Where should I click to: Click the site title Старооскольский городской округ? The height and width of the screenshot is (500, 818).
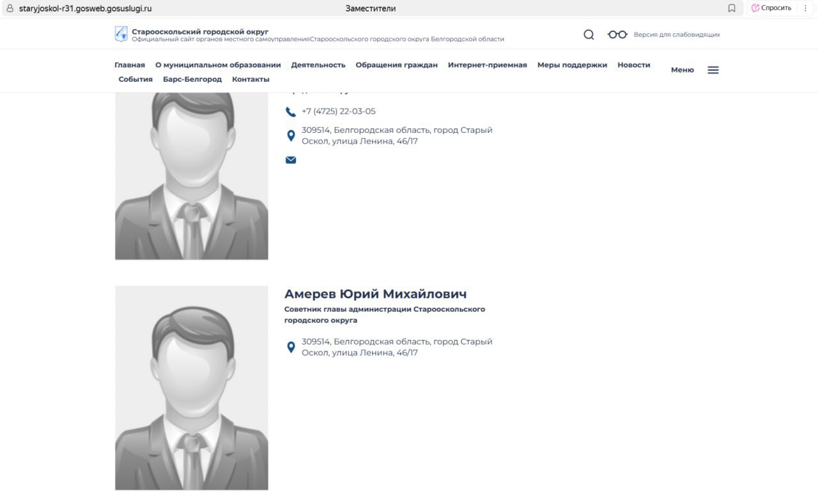200,31
